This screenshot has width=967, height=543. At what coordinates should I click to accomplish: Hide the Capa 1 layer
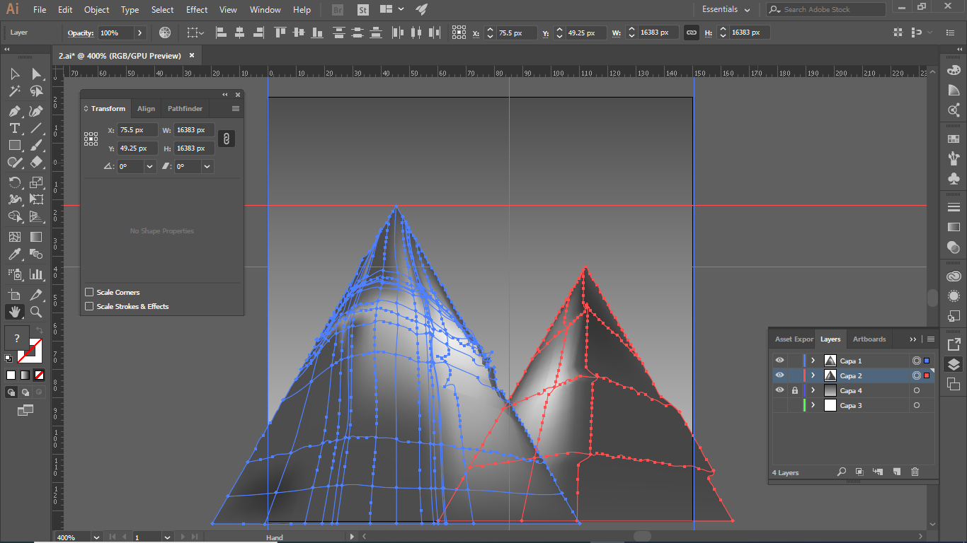click(x=779, y=361)
